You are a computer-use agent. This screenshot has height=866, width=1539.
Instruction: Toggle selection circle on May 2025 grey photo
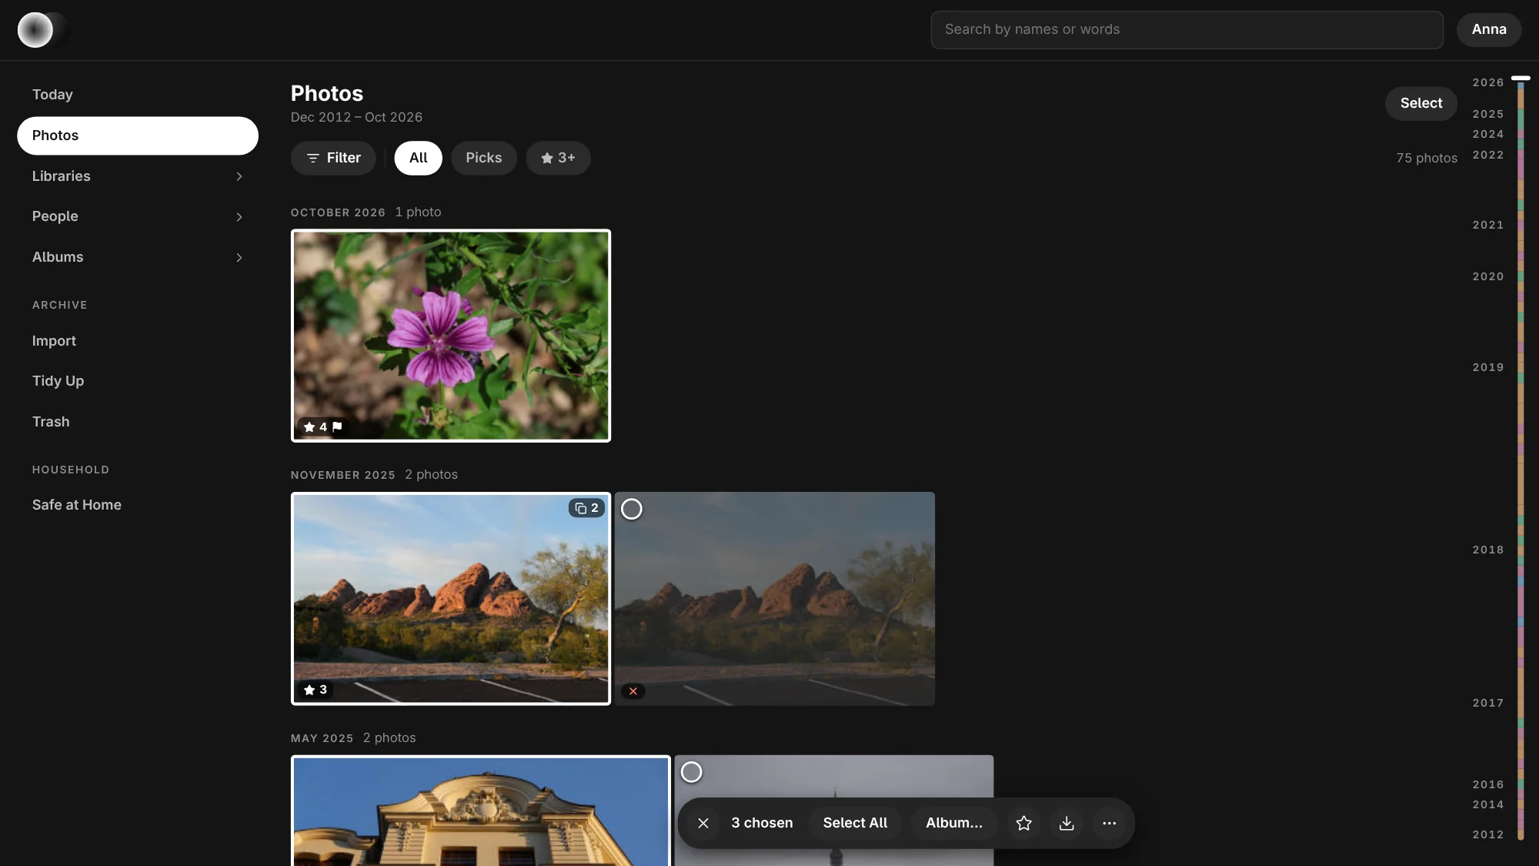pos(691,772)
